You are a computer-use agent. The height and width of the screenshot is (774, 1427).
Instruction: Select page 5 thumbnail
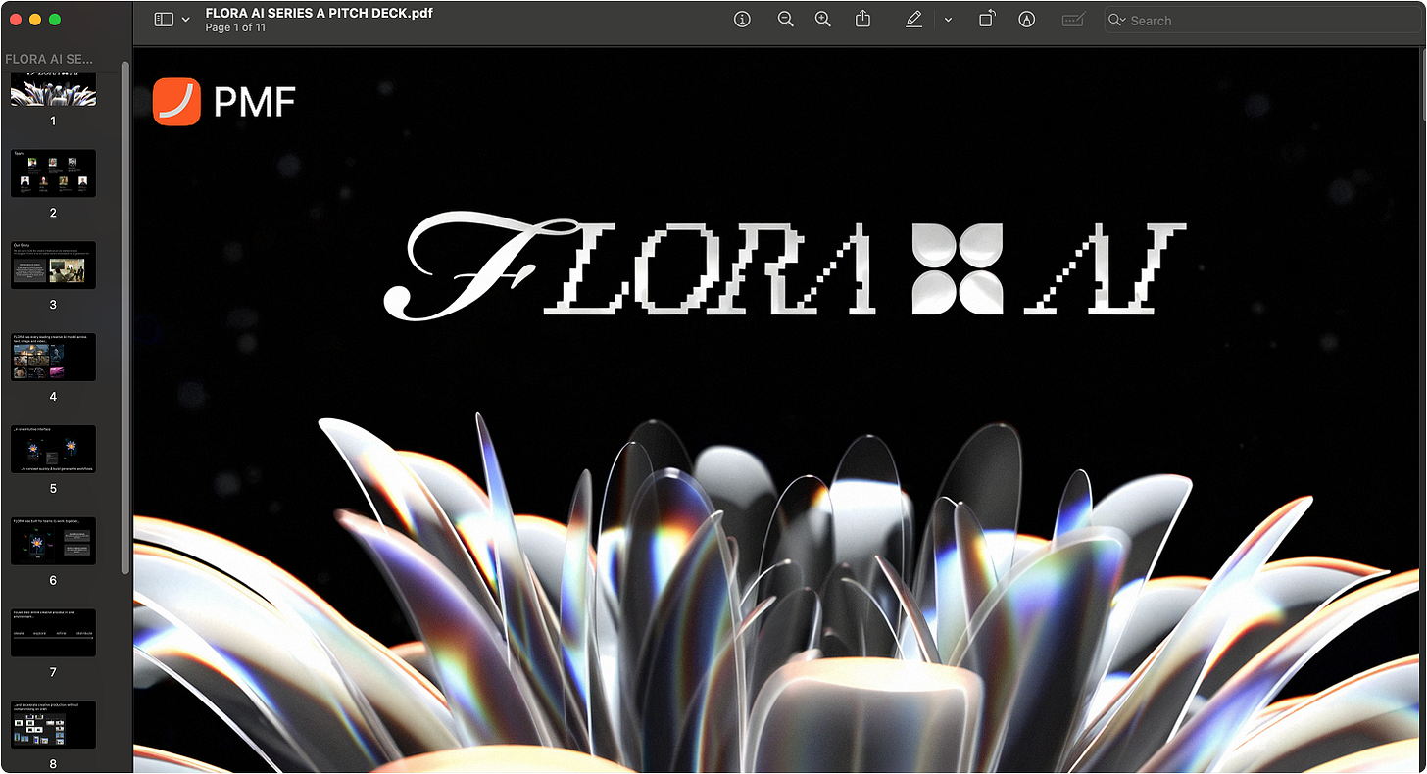(x=53, y=449)
